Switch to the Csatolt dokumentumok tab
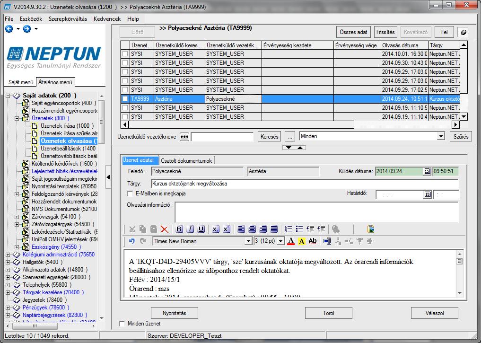Image resolution: width=481 pixels, height=343 pixels. (x=186, y=161)
